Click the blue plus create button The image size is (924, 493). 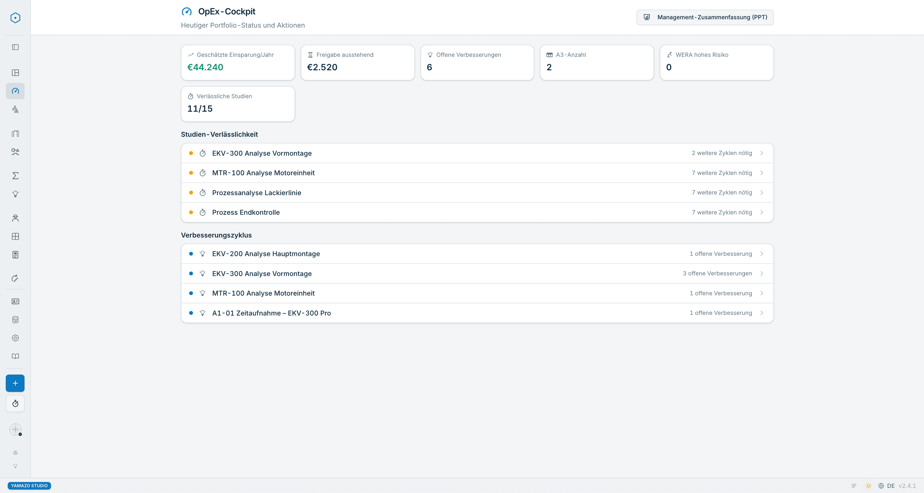pyautogui.click(x=15, y=383)
